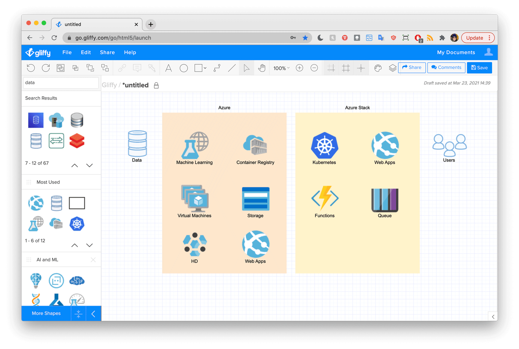Collapse the Most Used section header
Viewport: 519px width, 349px height.
(61, 182)
